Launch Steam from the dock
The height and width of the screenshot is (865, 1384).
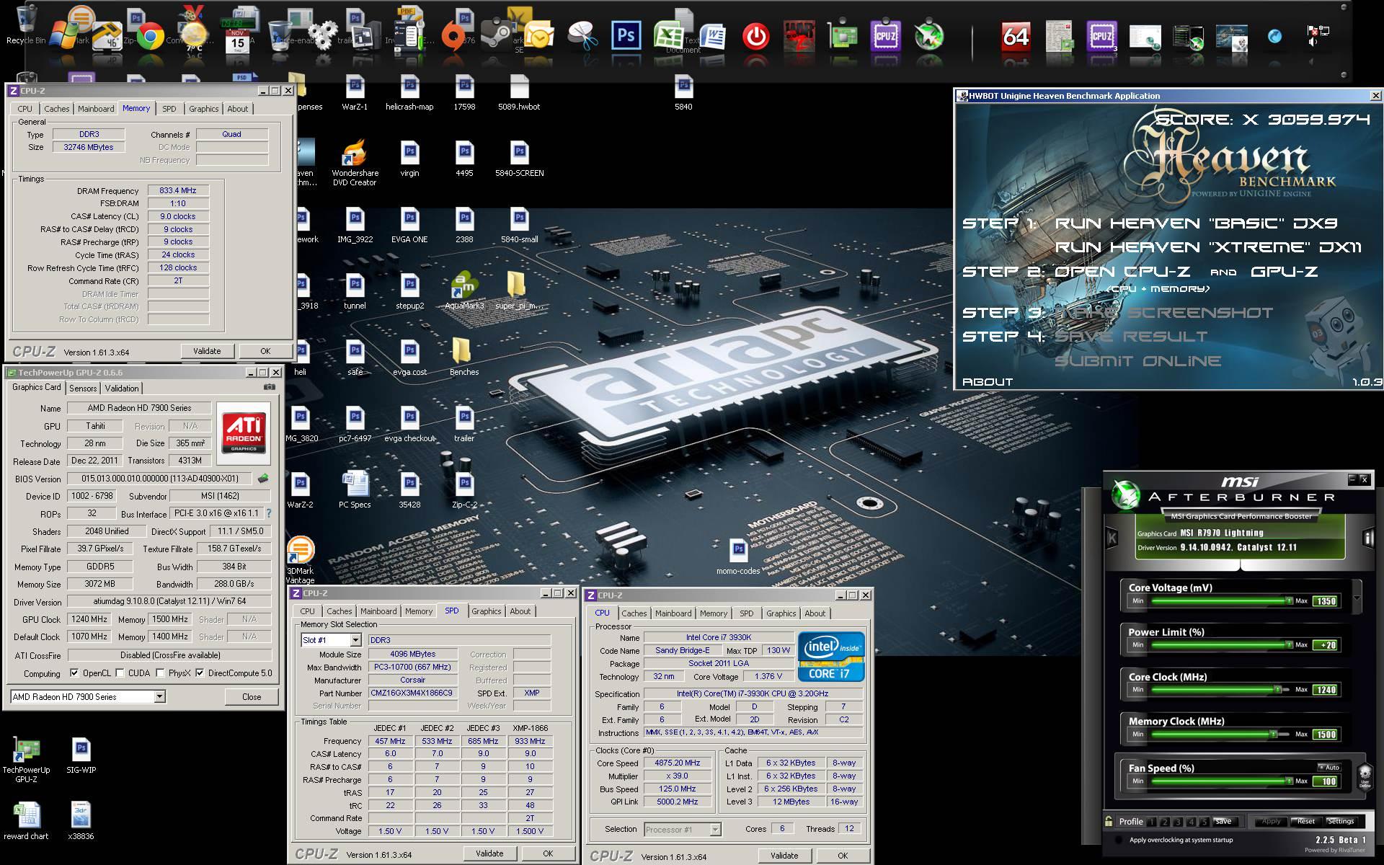[x=496, y=35]
